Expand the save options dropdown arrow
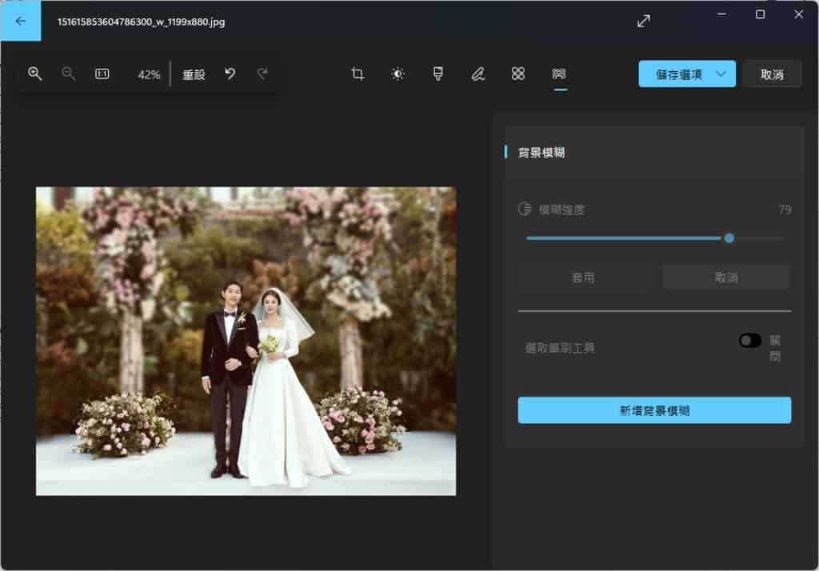 [721, 74]
